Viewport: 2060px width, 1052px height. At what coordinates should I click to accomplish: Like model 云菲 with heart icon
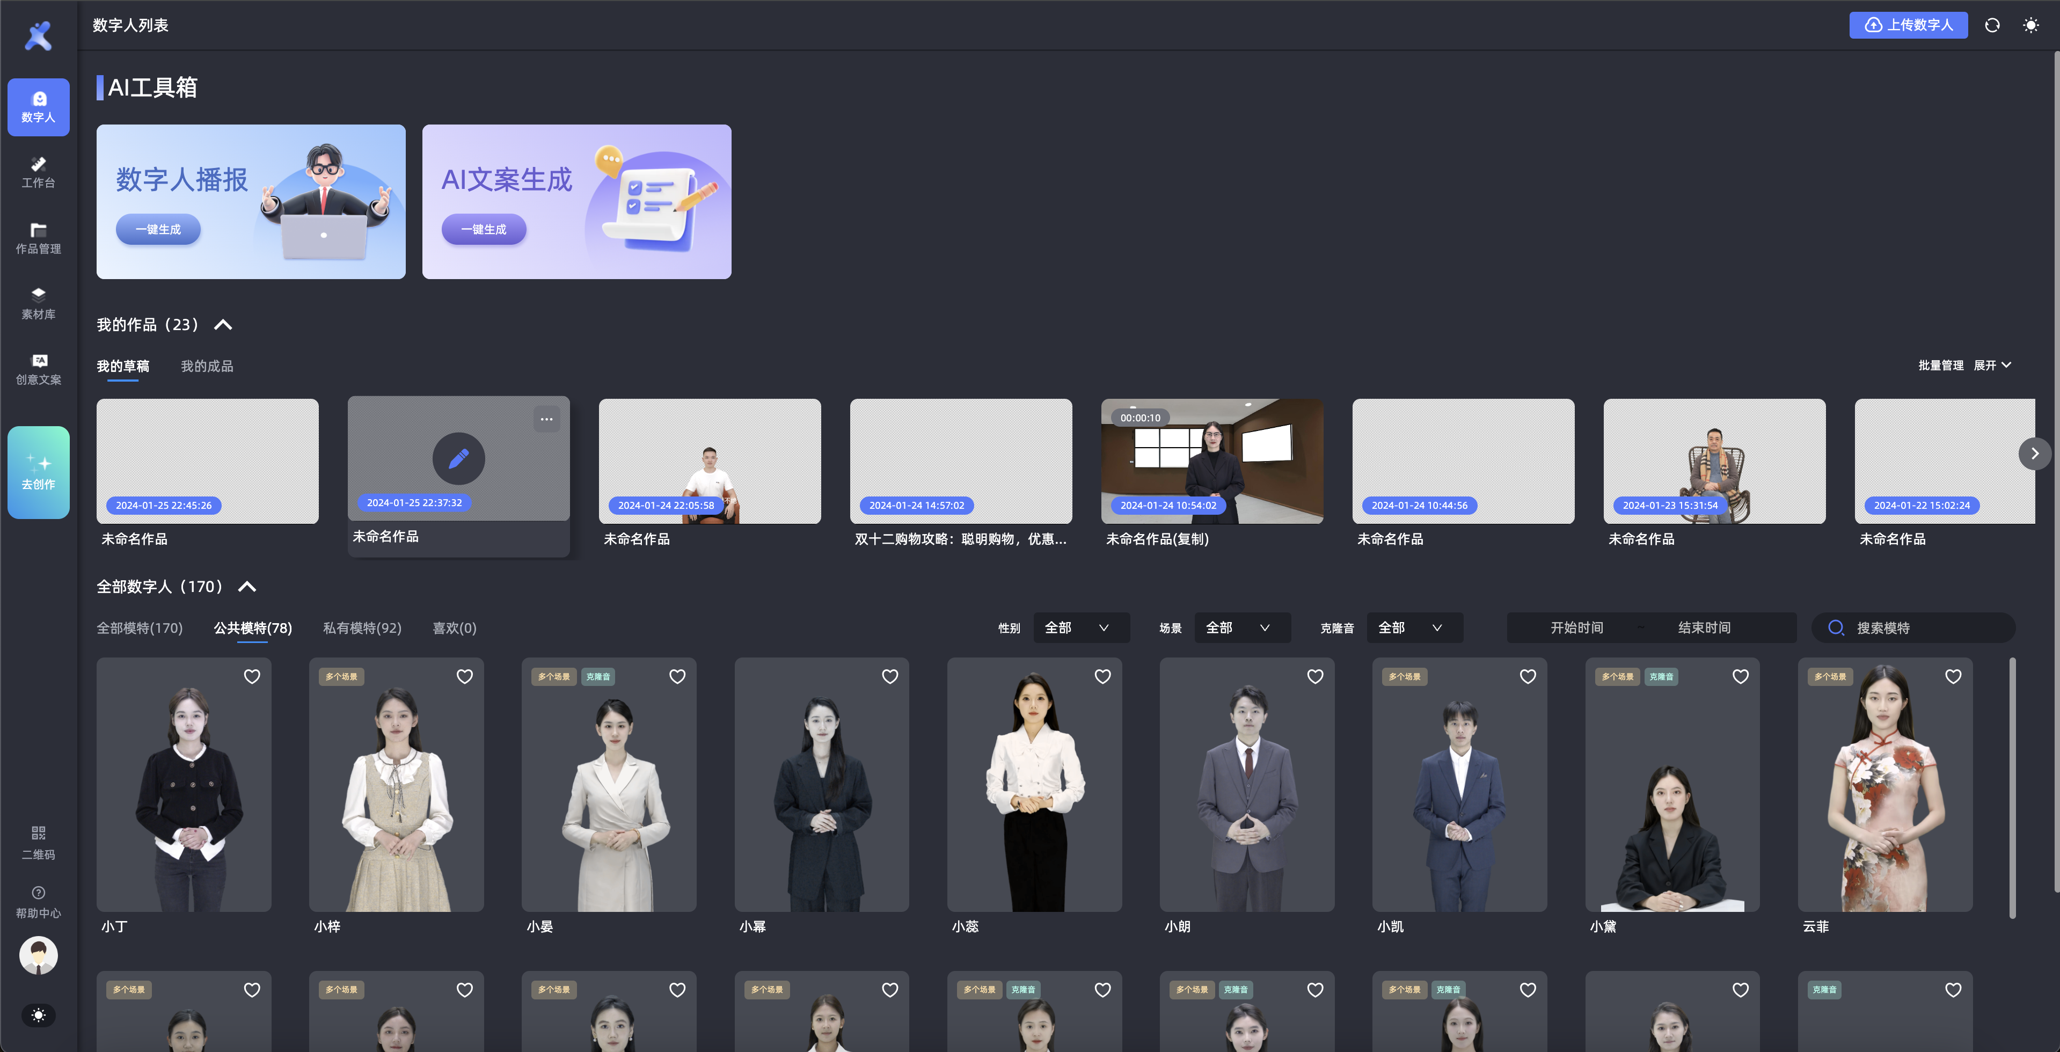(x=1954, y=676)
